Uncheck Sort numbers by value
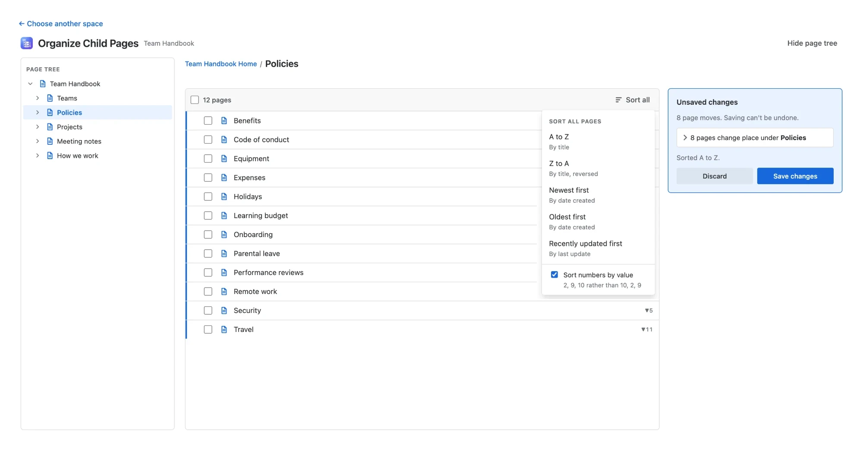The width and height of the screenshot is (863, 469). [x=554, y=275]
